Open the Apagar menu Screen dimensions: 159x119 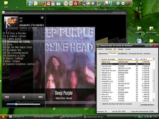click(121, 49)
